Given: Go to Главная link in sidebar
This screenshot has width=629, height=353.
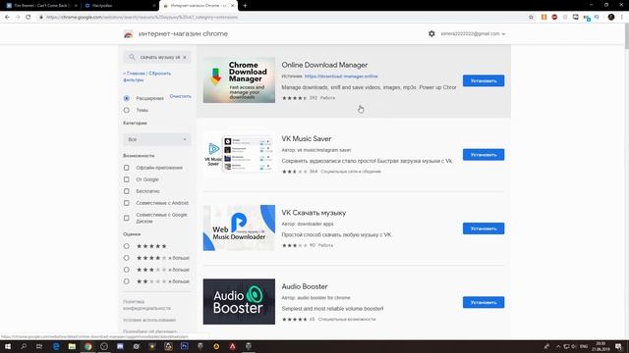Looking at the screenshot, I should (135, 74).
